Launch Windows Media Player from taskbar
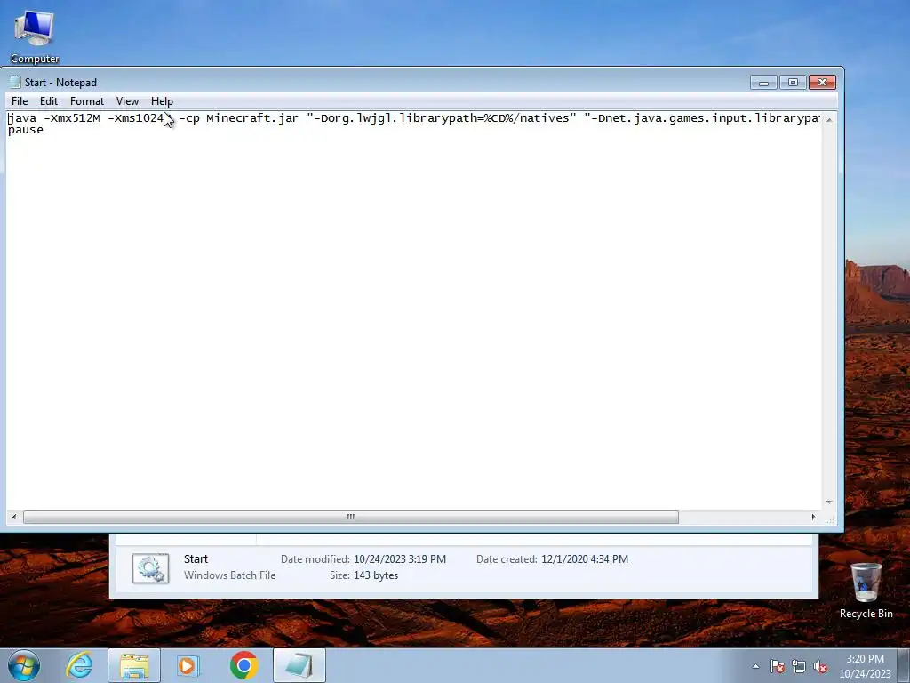 tap(188, 665)
